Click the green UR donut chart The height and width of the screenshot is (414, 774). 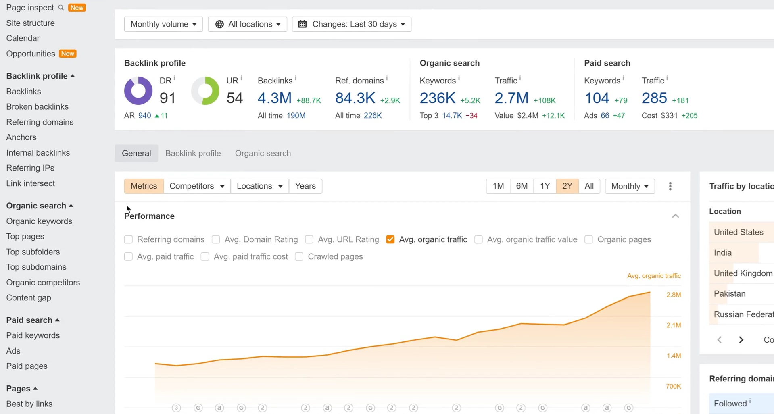point(205,91)
